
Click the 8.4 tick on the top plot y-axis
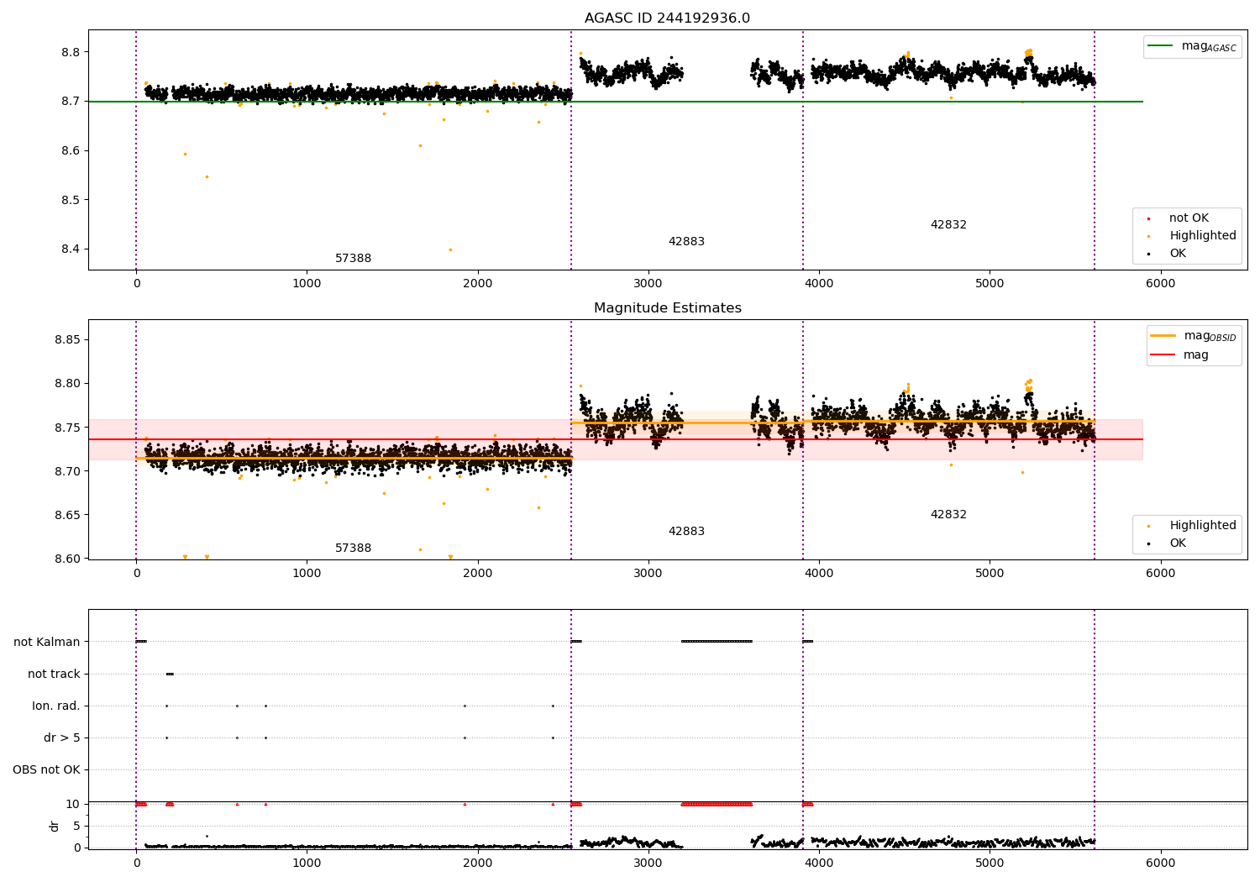click(71, 249)
